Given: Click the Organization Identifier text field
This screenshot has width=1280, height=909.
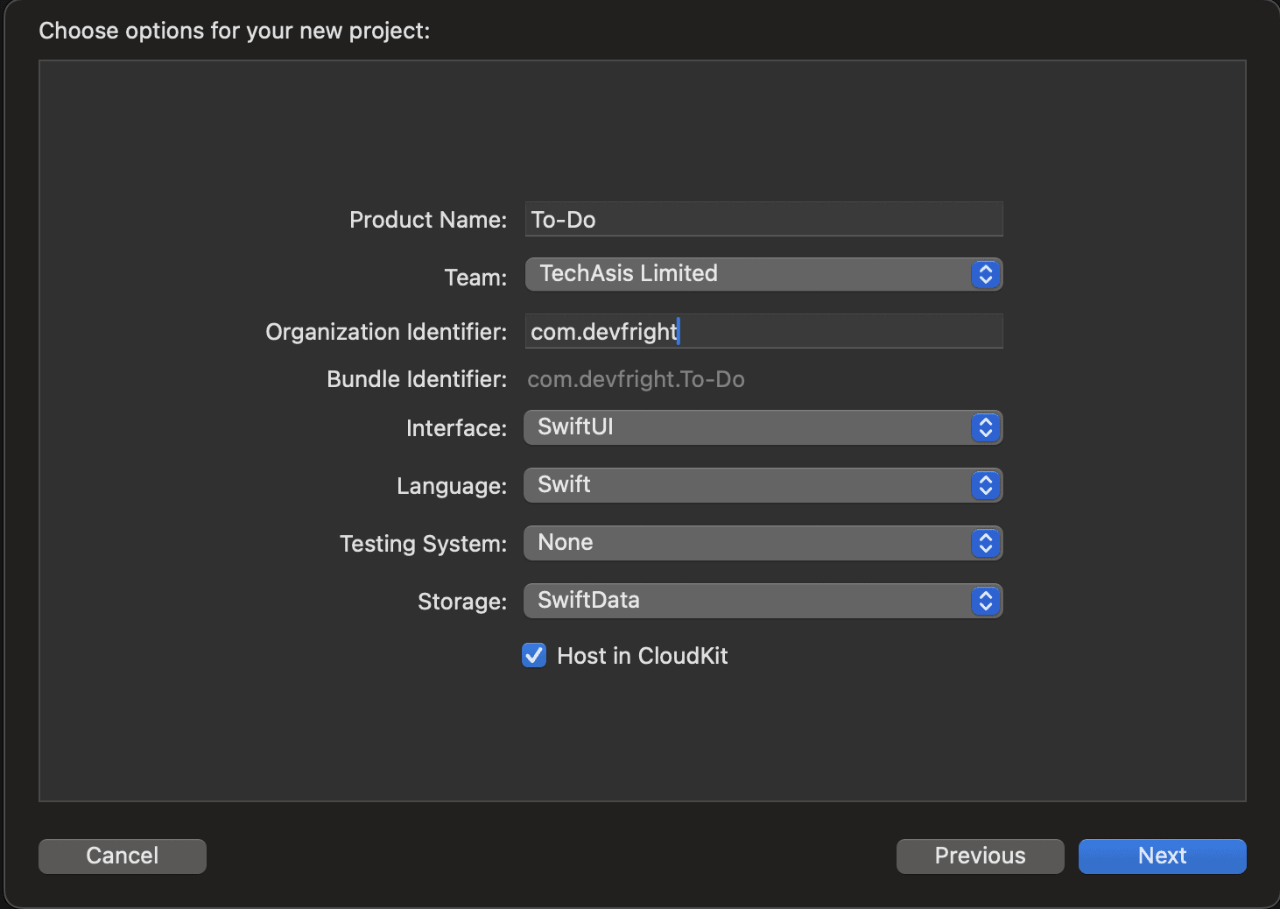Looking at the screenshot, I should click(762, 331).
